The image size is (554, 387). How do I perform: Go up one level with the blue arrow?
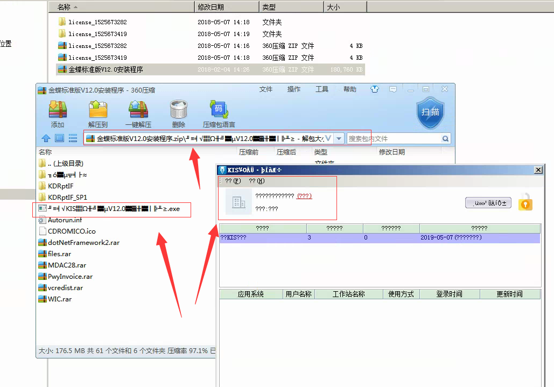click(46, 138)
